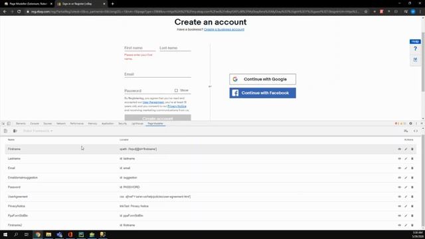Toggle the device toolbar icon in DevTools
The width and height of the screenshot is (425, 239).
point(9,123)
